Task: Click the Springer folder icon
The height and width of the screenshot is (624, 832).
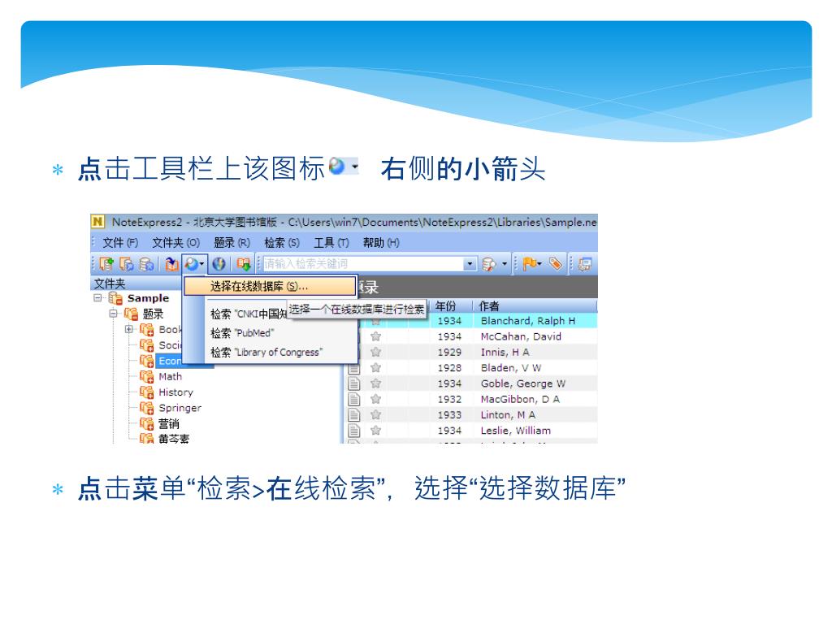Action: tap(146, 408)
